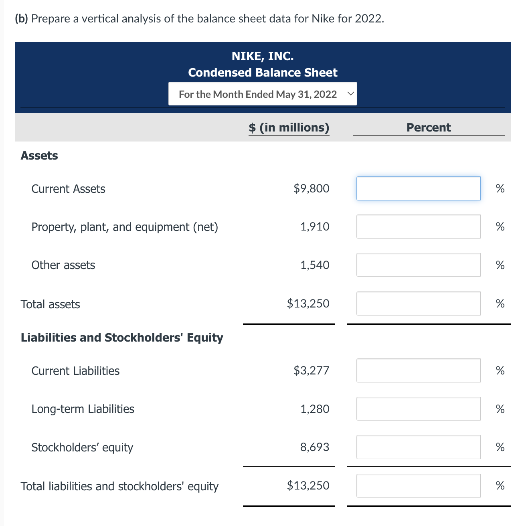
Task: Click the Liabilities and Stockholders' Equity heading
Action: click(x=121, y=338)
